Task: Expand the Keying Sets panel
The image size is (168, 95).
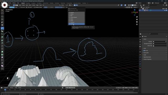Action: pyautogui.click(x=146, y=53)
